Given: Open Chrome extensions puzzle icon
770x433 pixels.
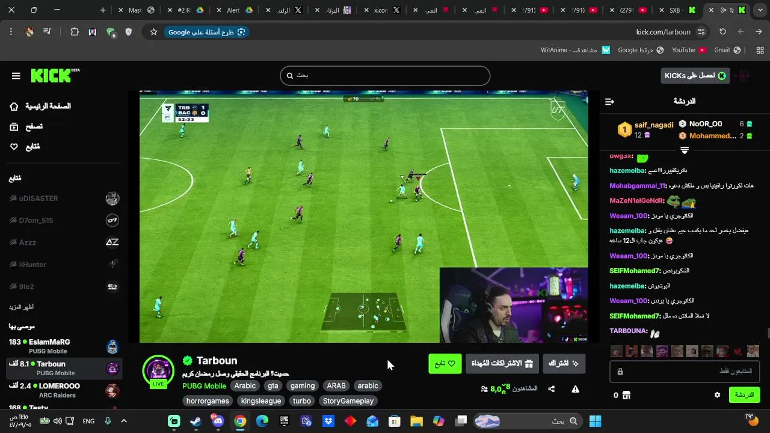Looking at the screenshot, I should 75,32.
